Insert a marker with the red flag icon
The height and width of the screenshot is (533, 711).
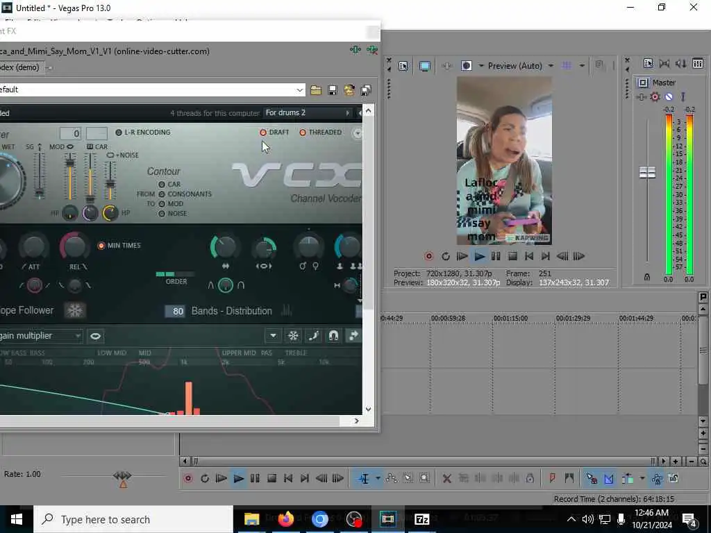552,478
